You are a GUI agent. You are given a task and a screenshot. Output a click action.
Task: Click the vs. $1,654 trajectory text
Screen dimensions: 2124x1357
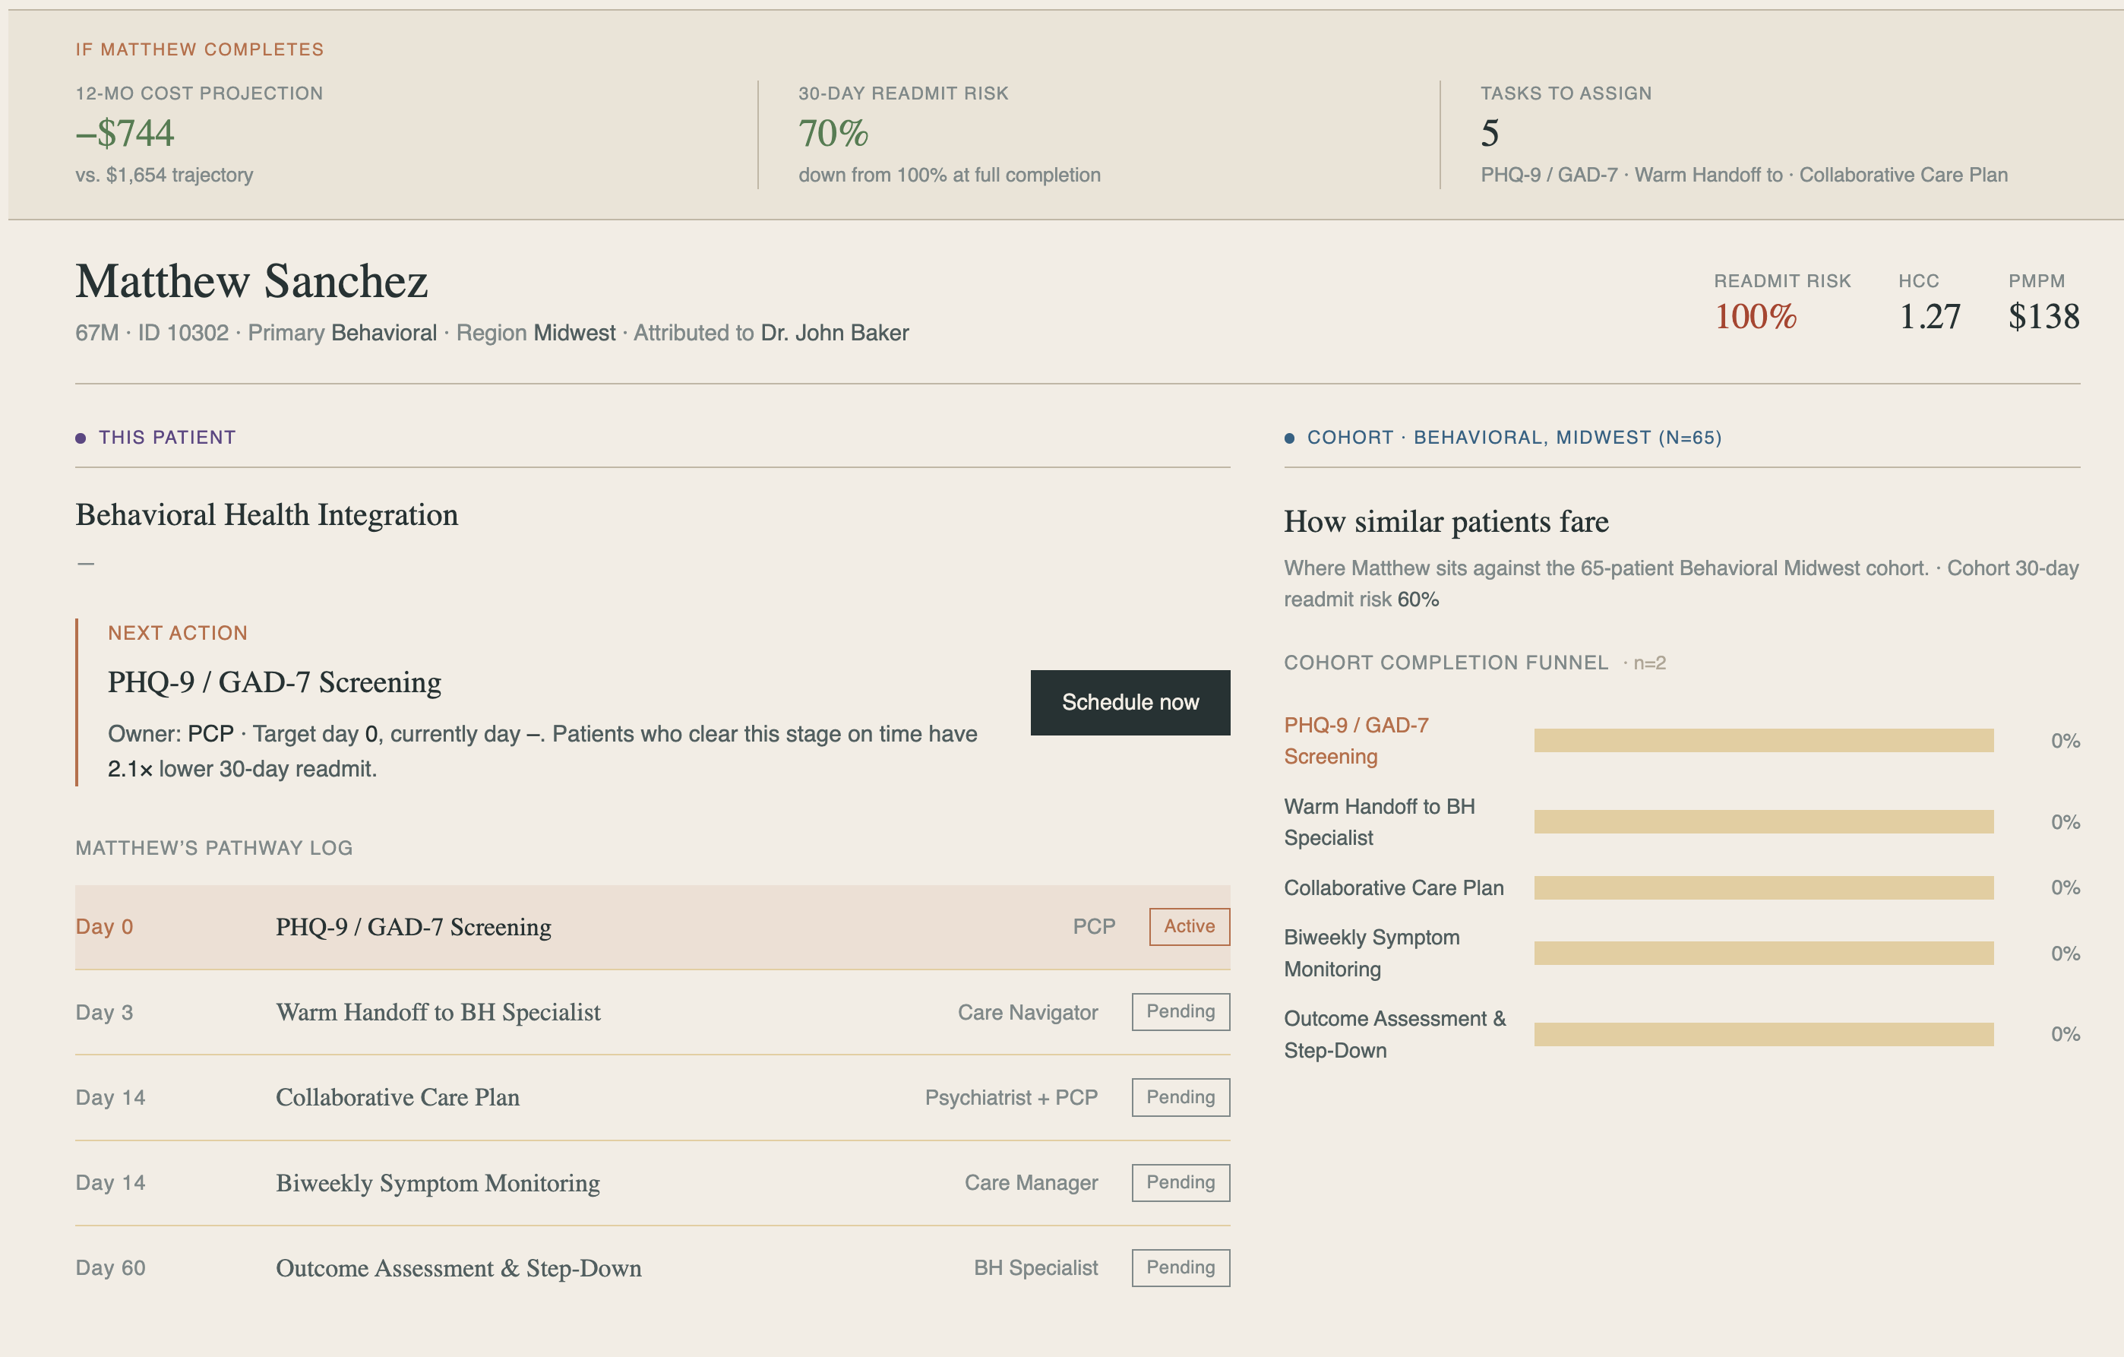pos(164,175)
